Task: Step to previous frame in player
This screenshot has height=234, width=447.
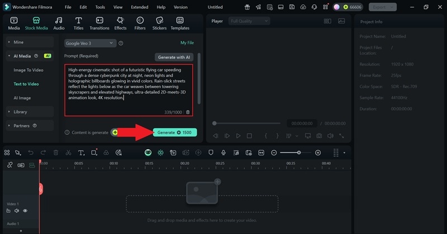Action: pyautogui.click(x=216, y=136)
